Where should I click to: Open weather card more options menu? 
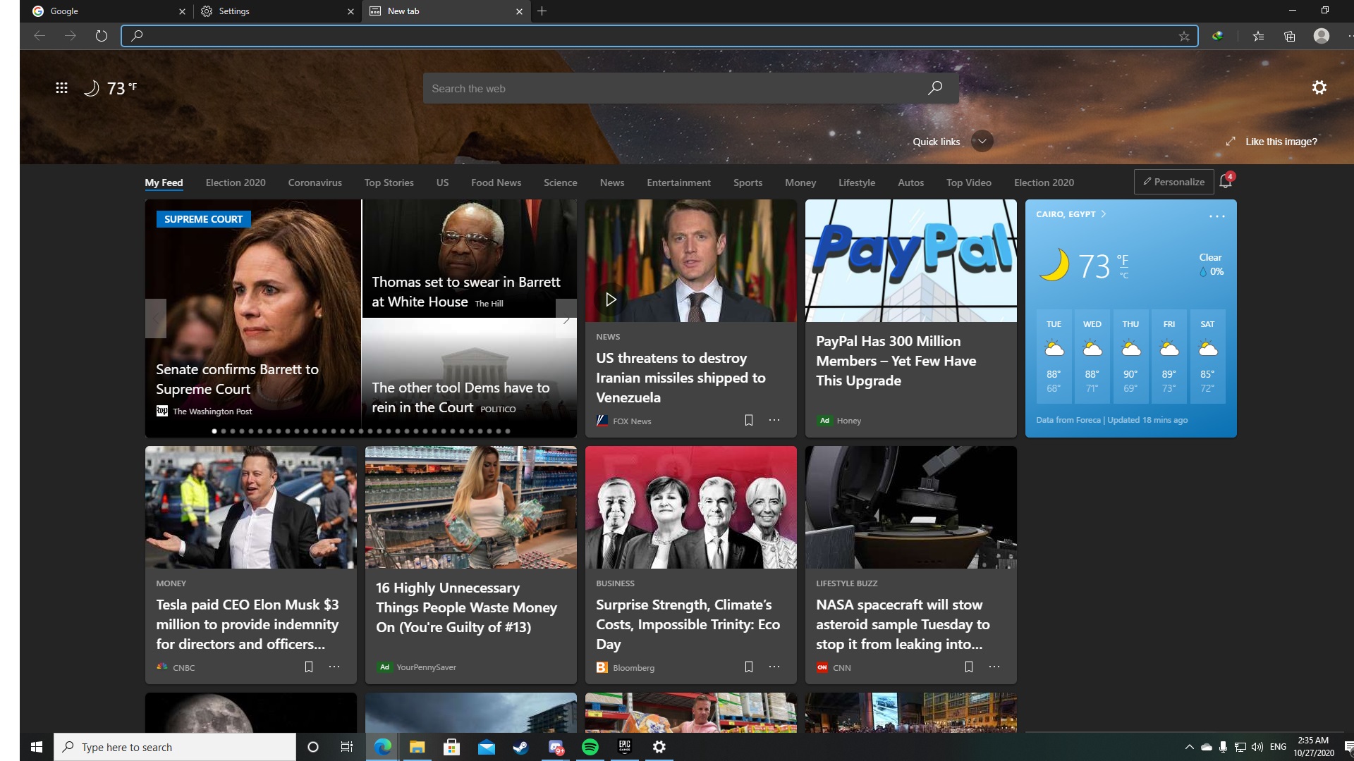point(1217,216)
